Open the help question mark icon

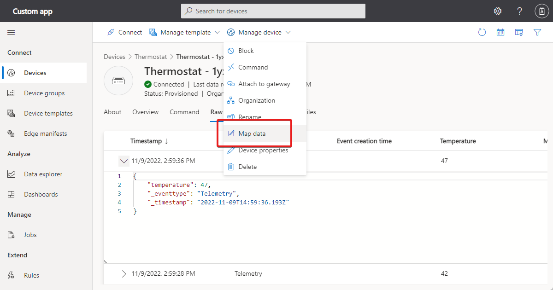pos(520,11)
